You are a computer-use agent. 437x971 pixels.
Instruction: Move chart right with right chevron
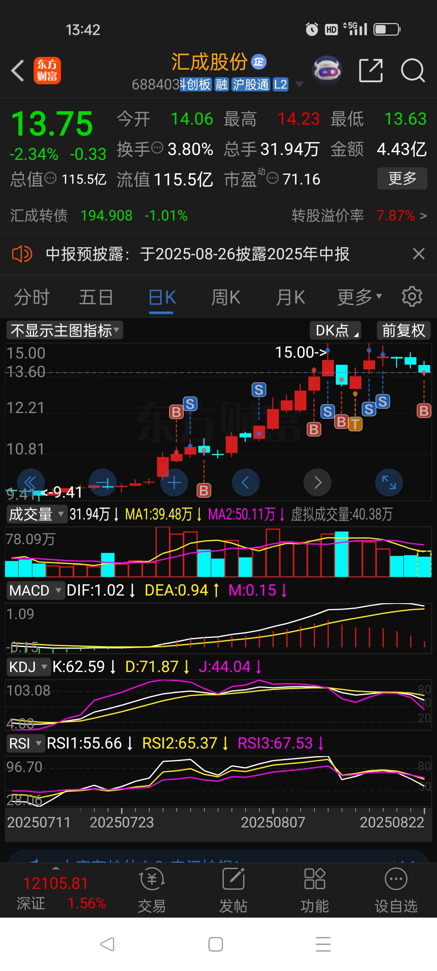tap(317, 482)
